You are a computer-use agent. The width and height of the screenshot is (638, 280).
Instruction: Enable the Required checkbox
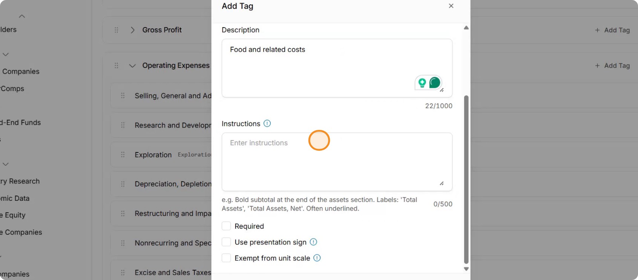(226, 226)
